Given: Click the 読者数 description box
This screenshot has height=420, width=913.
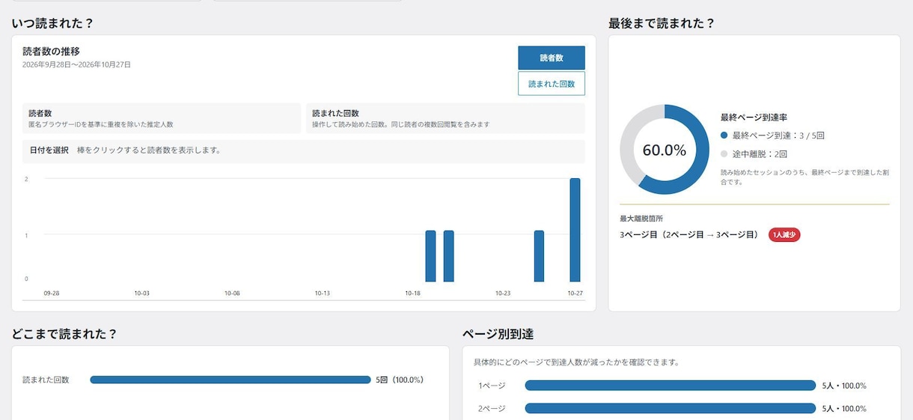Looking at the screenshot, I should point(162,118).
